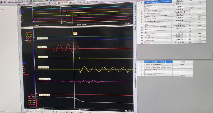Image resolution: width=213 pixels, height=113 pixels.
Task: Click the Test Parameters vertical panel title
Action: [x=135, y=21]
